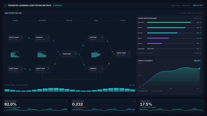
Task: Open the validation node
Action: (96, 69)
